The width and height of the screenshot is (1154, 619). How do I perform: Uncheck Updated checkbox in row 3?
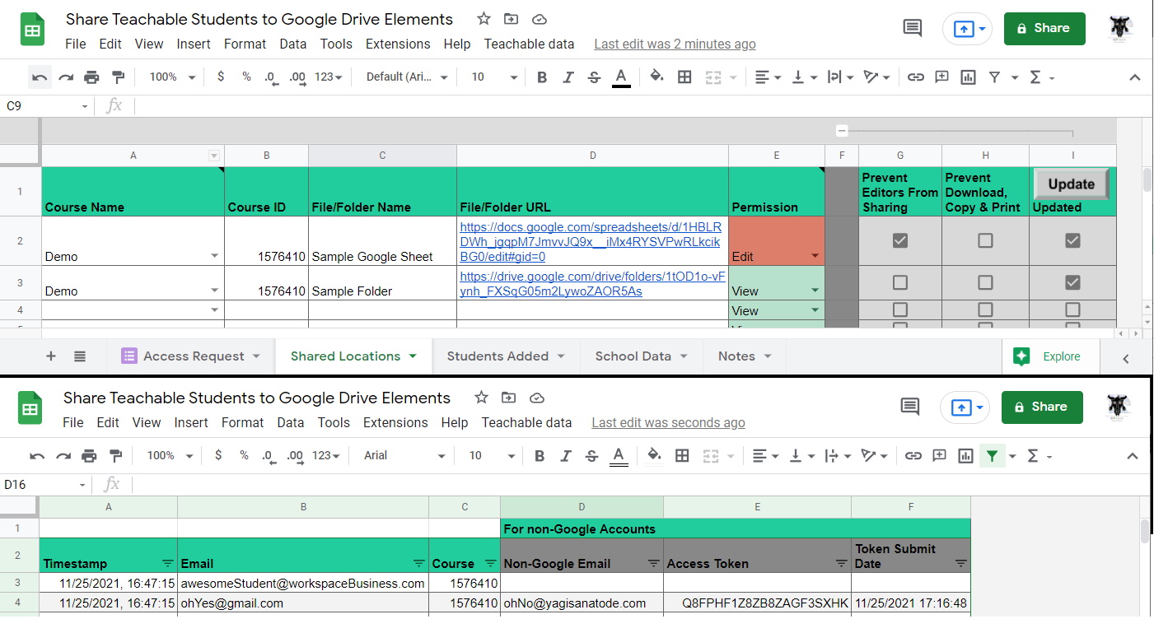1072,282
